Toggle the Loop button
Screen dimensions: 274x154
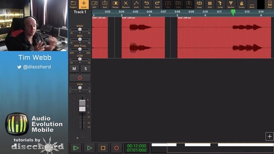click(199, 4)
